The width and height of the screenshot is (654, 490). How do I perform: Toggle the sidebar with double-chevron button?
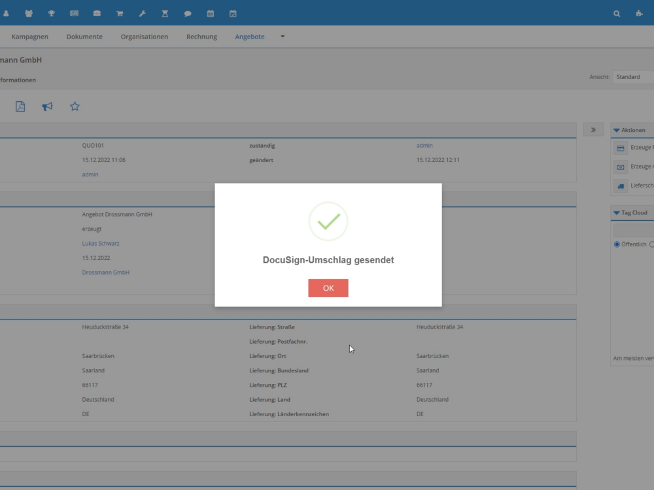click(593, 130)
